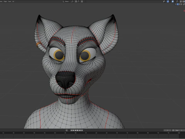The height and width of the screenshot is (139, 185).
Task: Open the pivot point dropdown
Action: [x=72, y=2]
